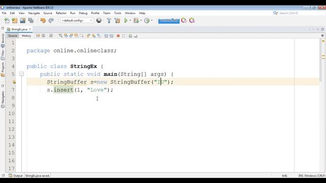326x183 pixels.
Task: Open the Output window button
Action: point(16,176)
